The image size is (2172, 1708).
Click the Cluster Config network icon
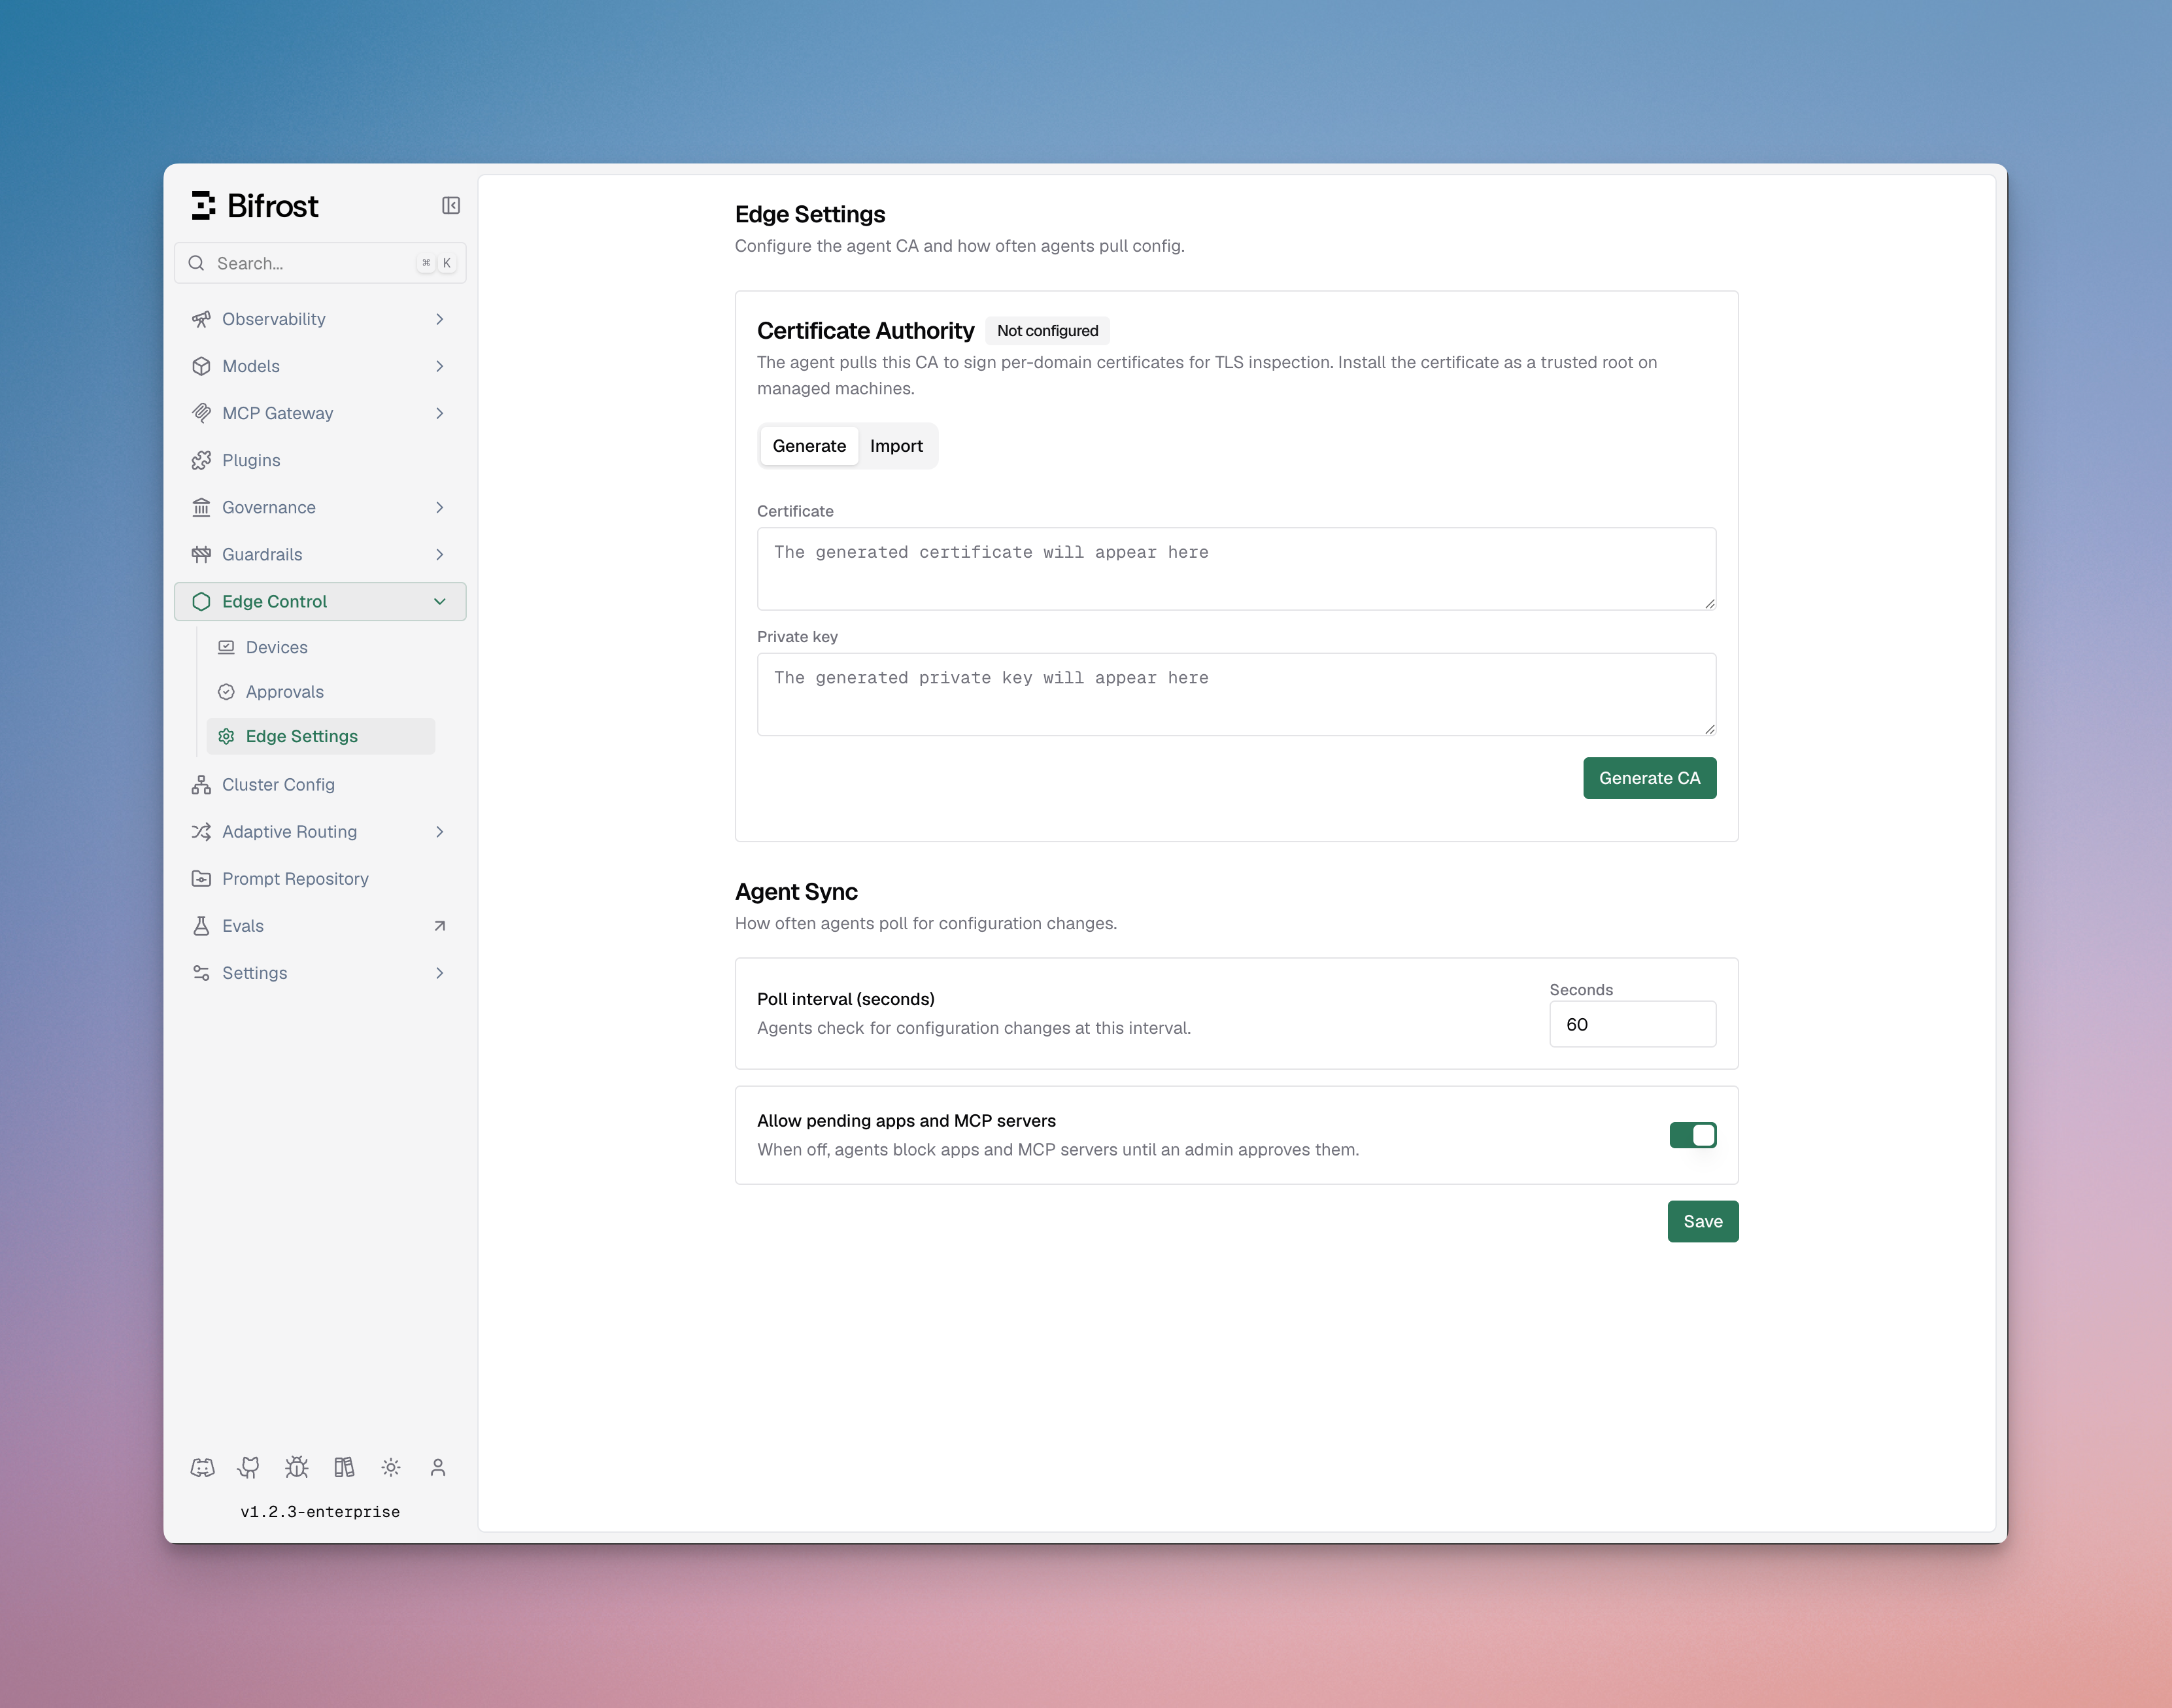201,785
